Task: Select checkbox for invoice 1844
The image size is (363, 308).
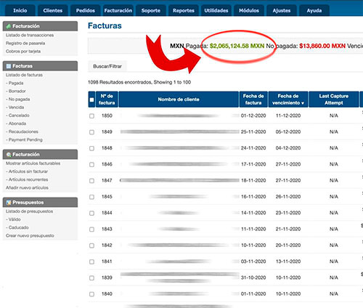Action: (91, 214)
